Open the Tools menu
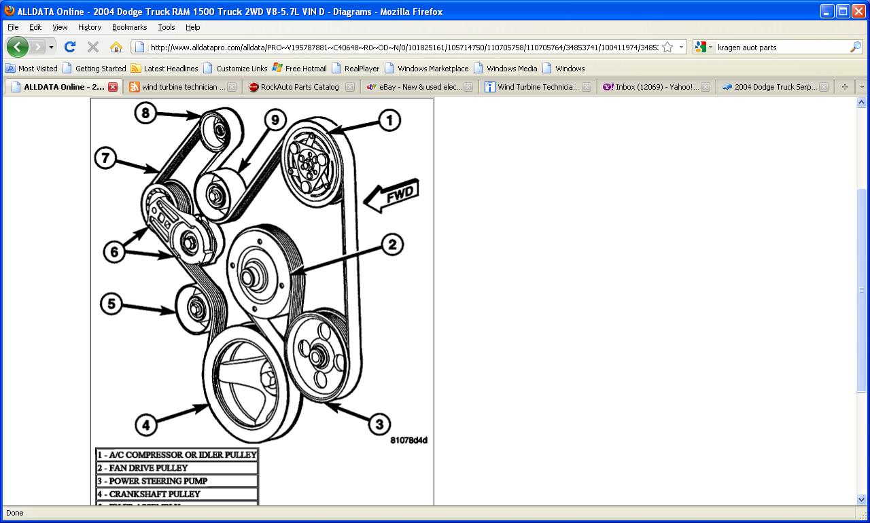Screen dimensions: 870x523 [167, 27]
